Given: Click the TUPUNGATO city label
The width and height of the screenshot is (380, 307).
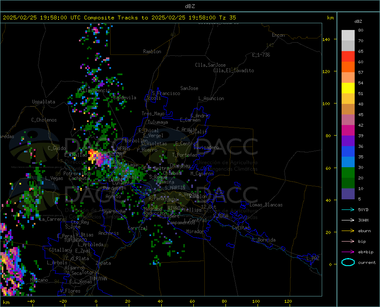Looking at the screenshot, I should pos(76,240).
